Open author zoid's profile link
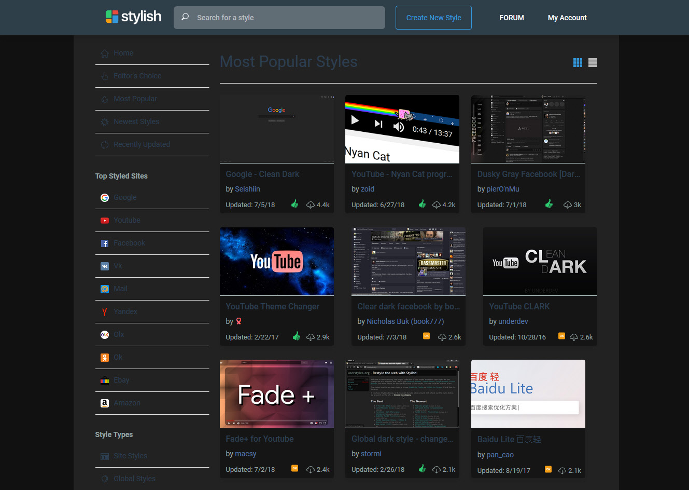The image size is (689, 490). (x=368, y=189)
